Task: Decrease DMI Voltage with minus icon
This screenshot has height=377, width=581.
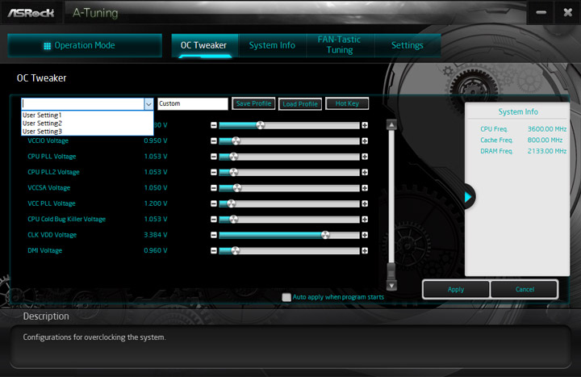Action: (x=213, y=250)
